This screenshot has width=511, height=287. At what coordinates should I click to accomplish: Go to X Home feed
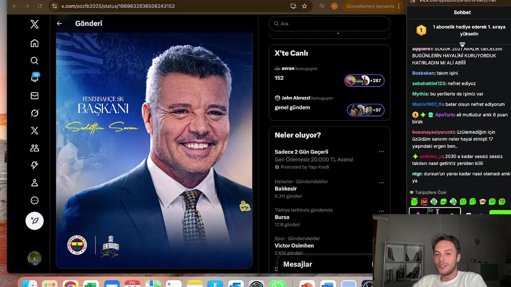pos(35,43)
